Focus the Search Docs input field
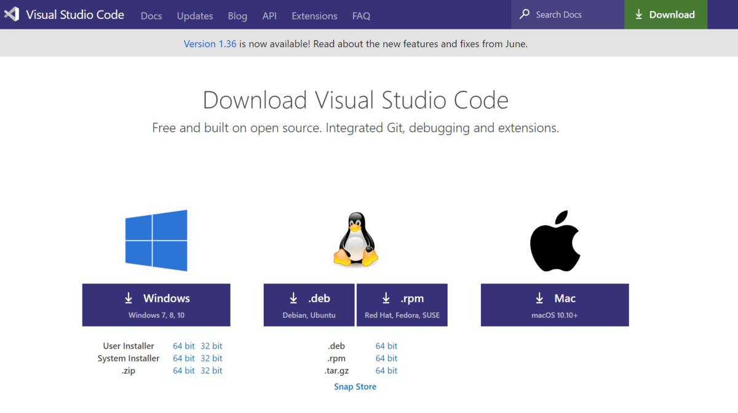Image resolution: width=738 pixels, height=413 pixels. tap(568, 14)
